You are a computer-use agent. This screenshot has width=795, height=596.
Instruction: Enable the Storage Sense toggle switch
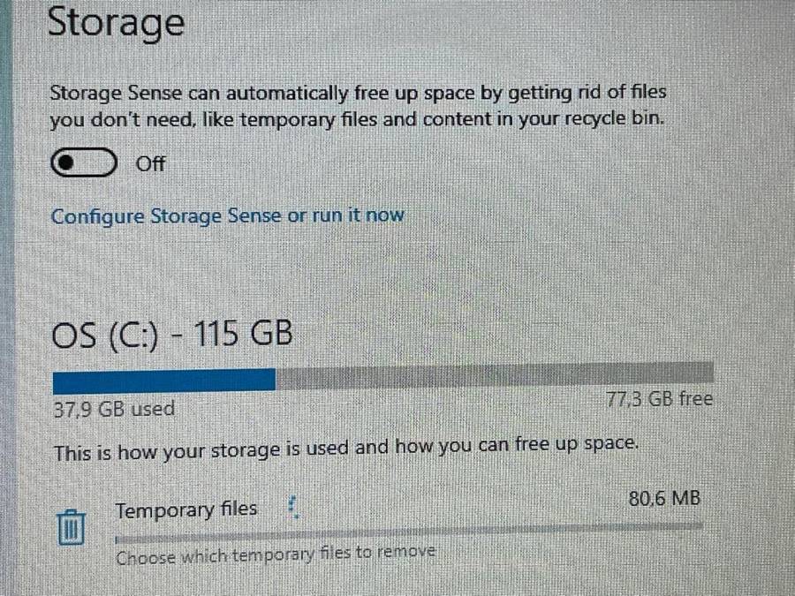(x=84, y=163)
